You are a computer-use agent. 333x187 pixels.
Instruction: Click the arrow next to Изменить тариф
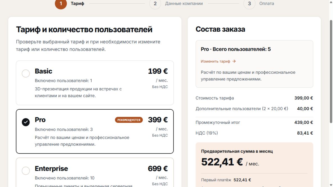234,61
